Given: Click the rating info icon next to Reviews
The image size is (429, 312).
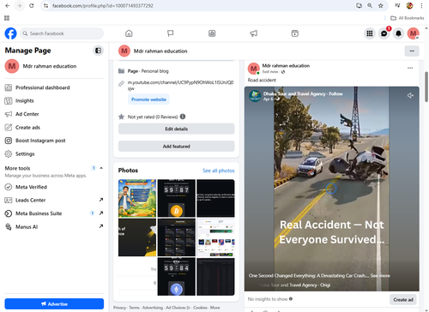Looking at the screenshot, I should (x=183, y=117).
